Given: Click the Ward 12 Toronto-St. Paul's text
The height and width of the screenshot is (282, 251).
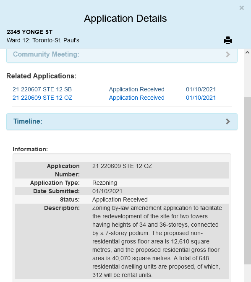Looking at the screenshot, I should pyautogui.click(x=43, y=40).
